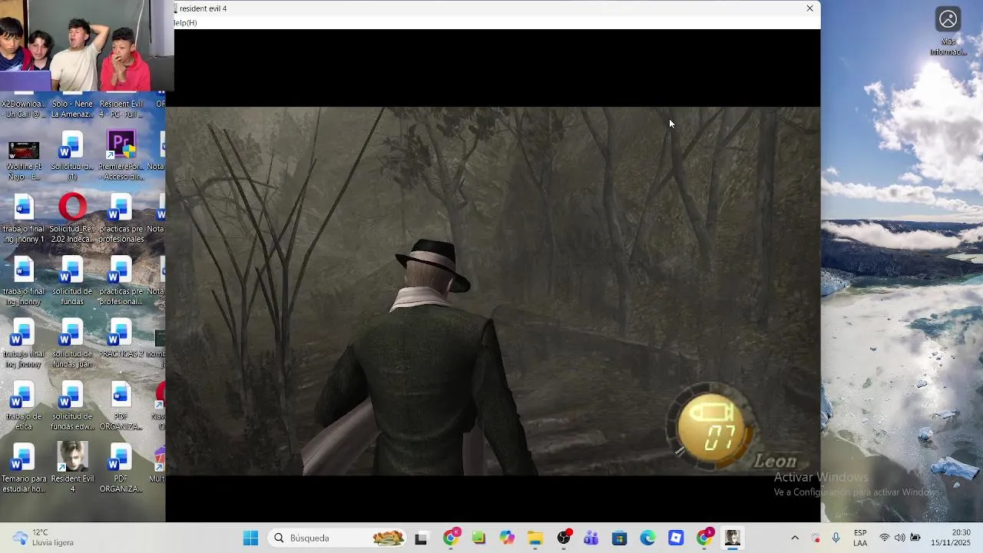This screenshot has width=983, height=553.
Task: Select the 'trabajo de etica' Word document
Action: pyautogui.click(x=24, y=406)
